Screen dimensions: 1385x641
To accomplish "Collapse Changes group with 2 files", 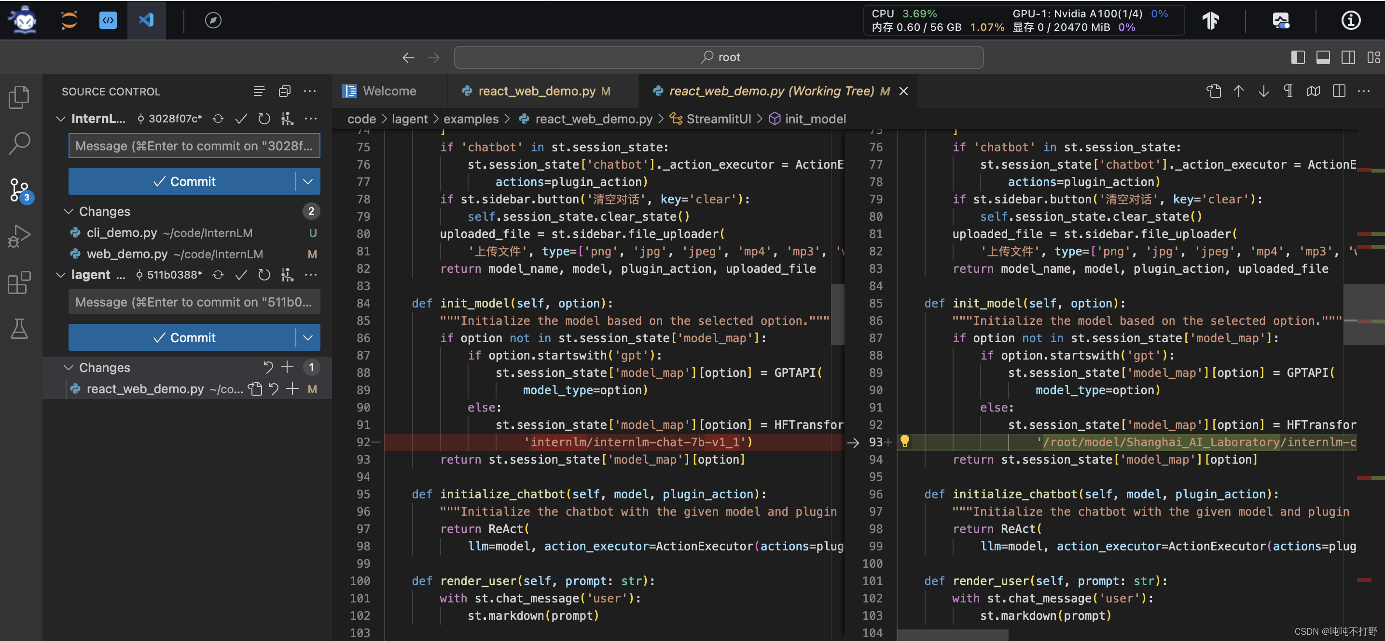I will [x=68, y=212].
